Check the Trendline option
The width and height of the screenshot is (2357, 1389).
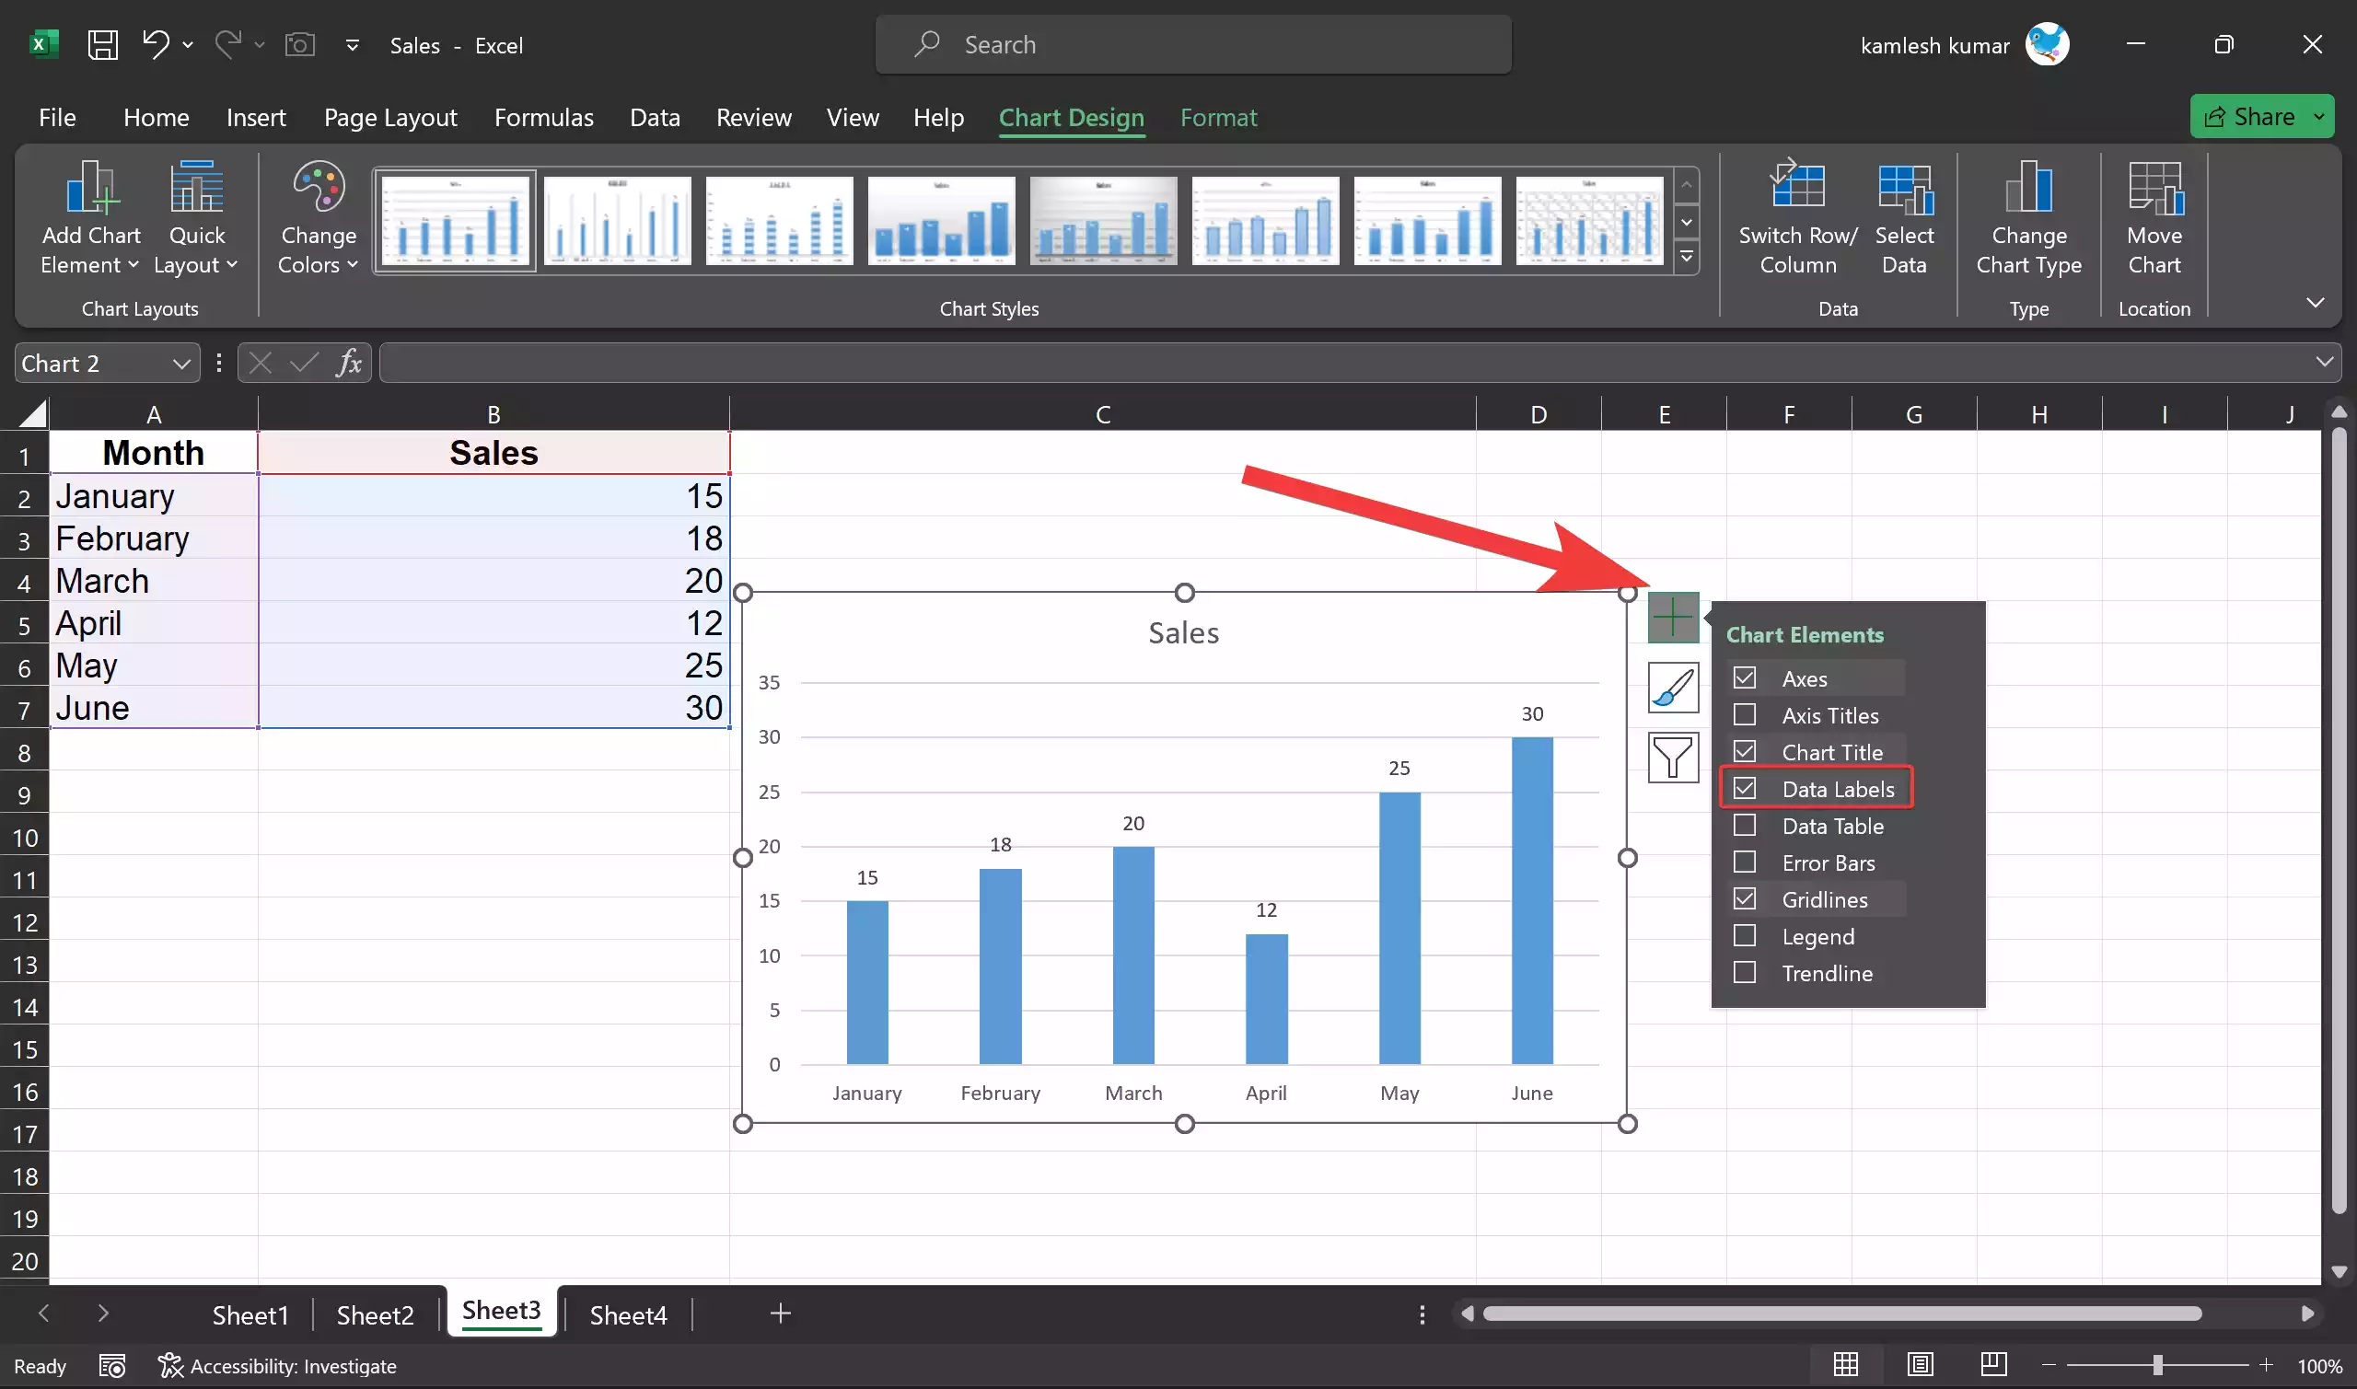[x=1744, y=974]
